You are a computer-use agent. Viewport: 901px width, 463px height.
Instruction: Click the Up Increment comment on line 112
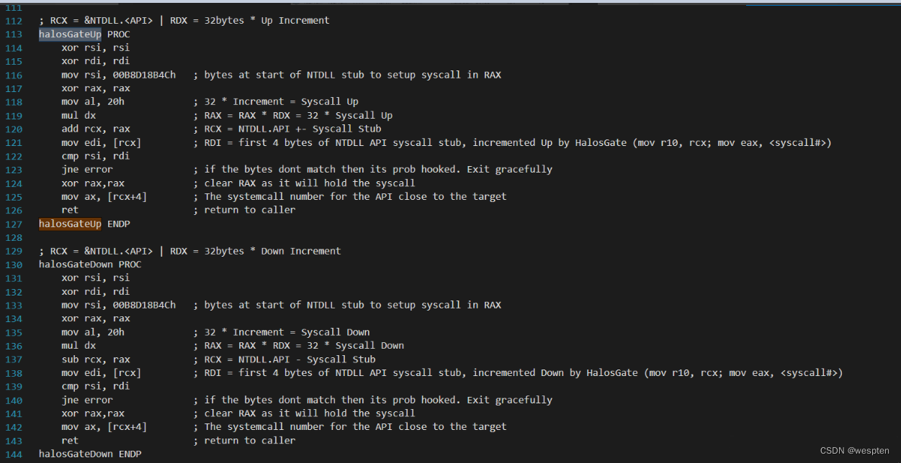coord(295,20)
